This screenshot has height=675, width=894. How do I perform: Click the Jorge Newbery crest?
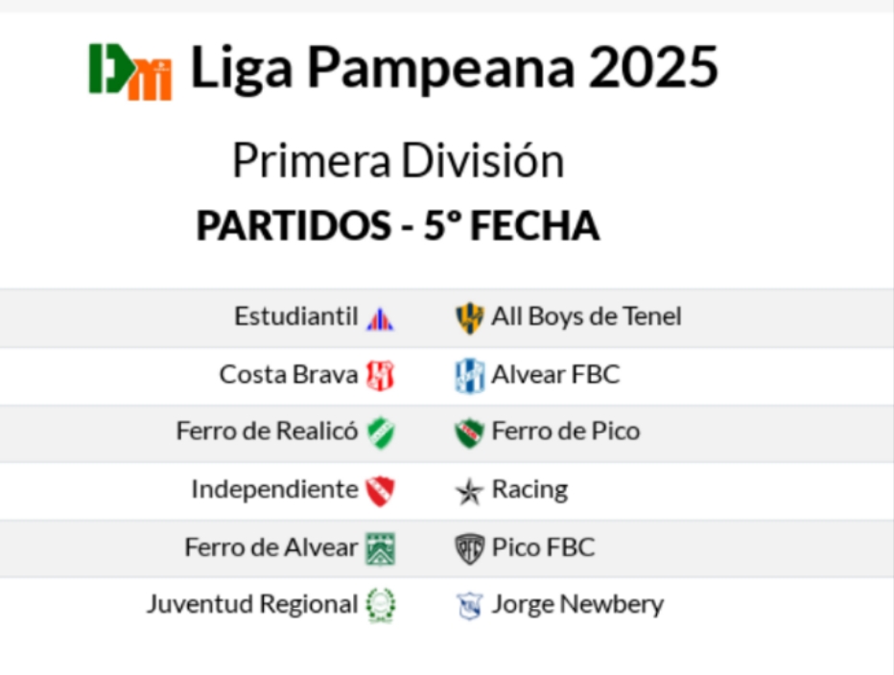pyautogui.click(x=469, y=607)
